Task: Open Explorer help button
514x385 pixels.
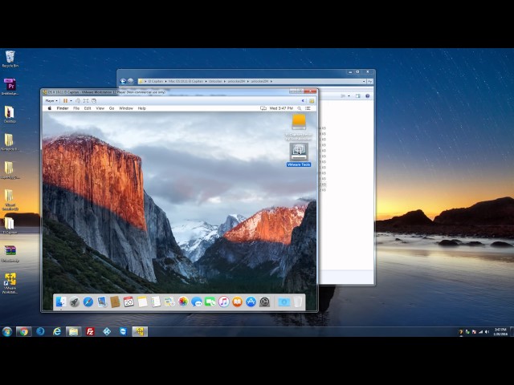Action: click(368, 96)
